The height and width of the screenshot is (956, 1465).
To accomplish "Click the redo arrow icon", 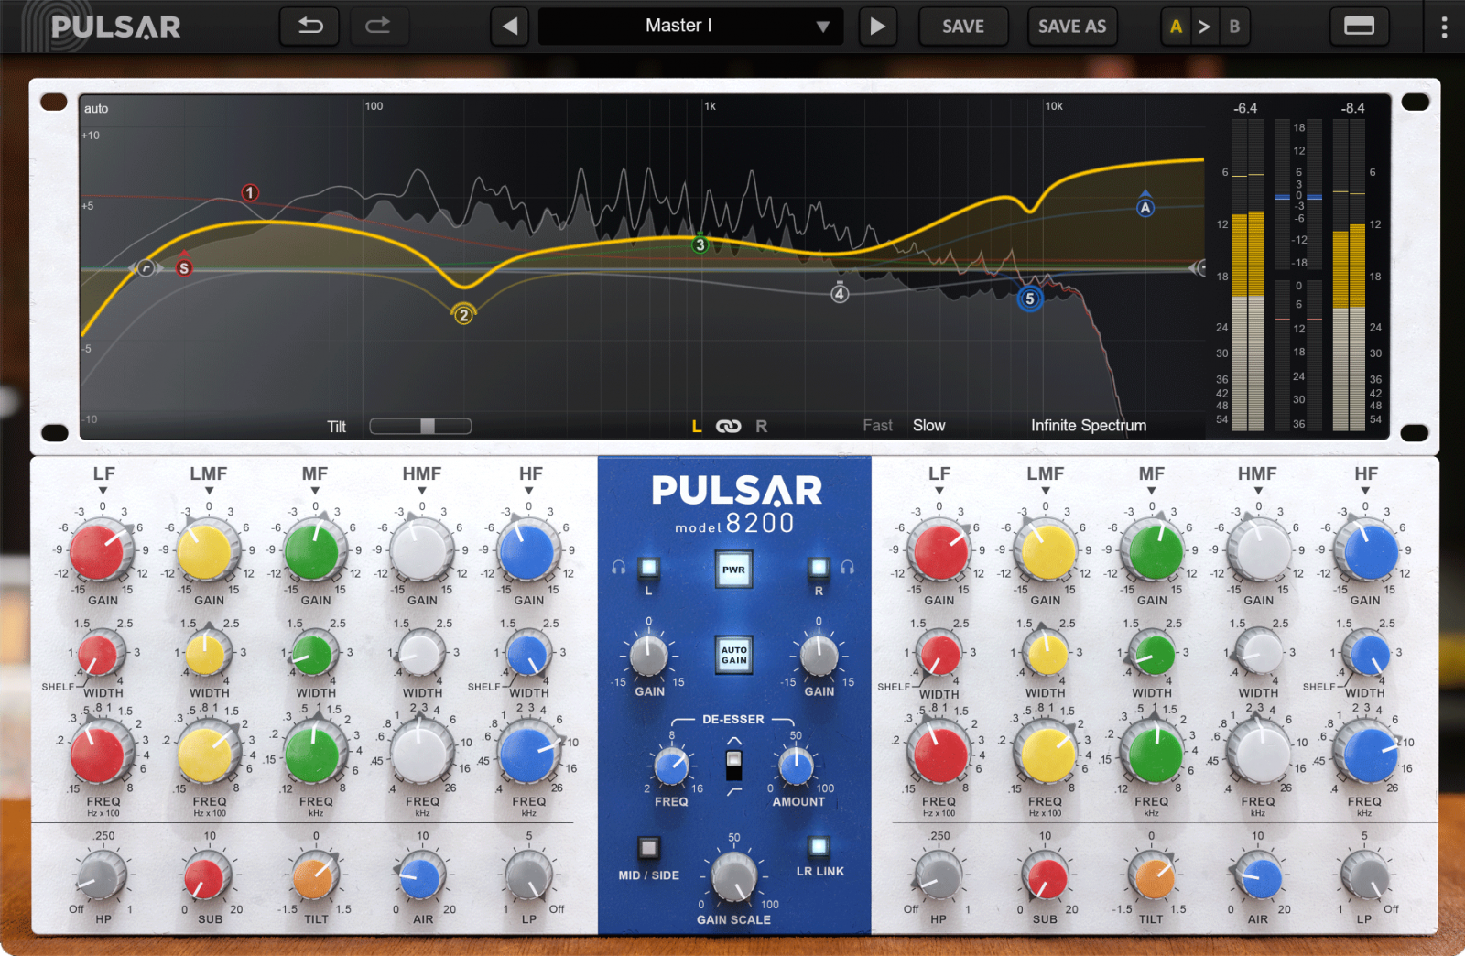I will click(x=380, y=26).
